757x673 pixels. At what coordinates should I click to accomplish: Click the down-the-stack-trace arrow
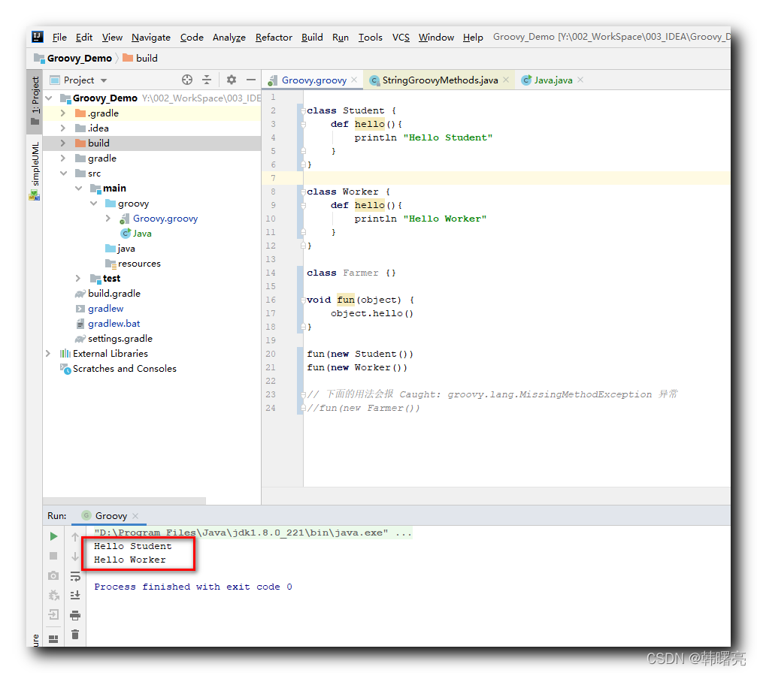(75, 557)
